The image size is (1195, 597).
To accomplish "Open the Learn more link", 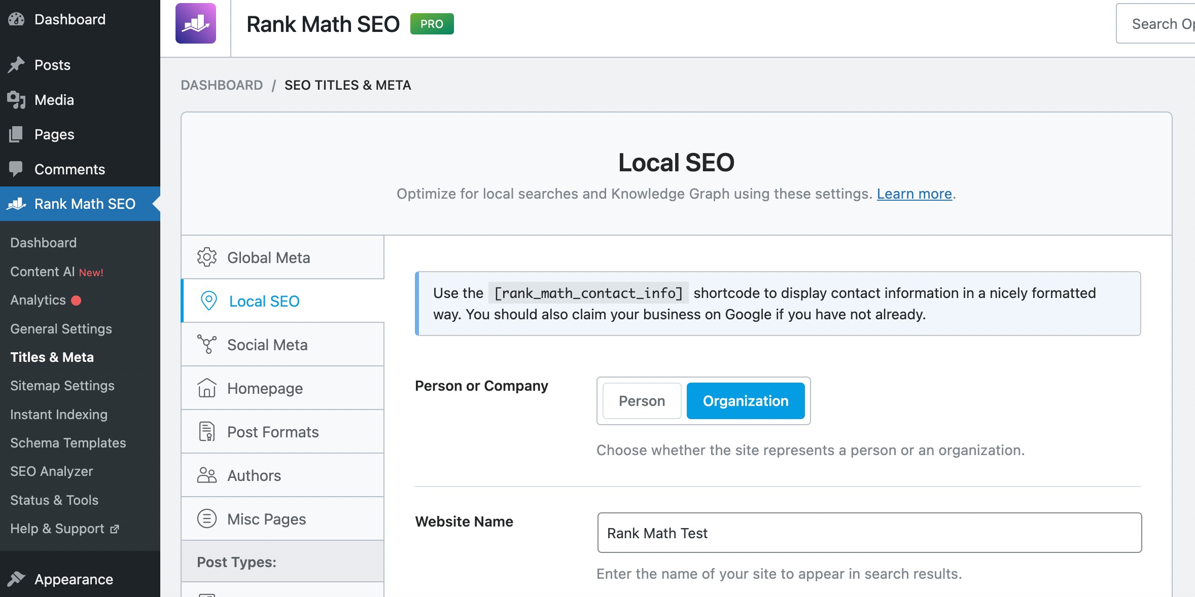I will pos(914,194).
